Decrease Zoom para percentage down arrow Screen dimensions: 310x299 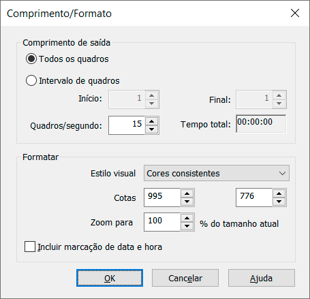187,226
